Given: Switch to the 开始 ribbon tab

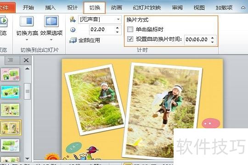Looking at the screenshot, I should tap(28, 7).
